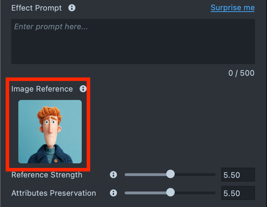Click the Reference Strength 5.50 value field
Viewport: 267px width, 207px height.
238,175
